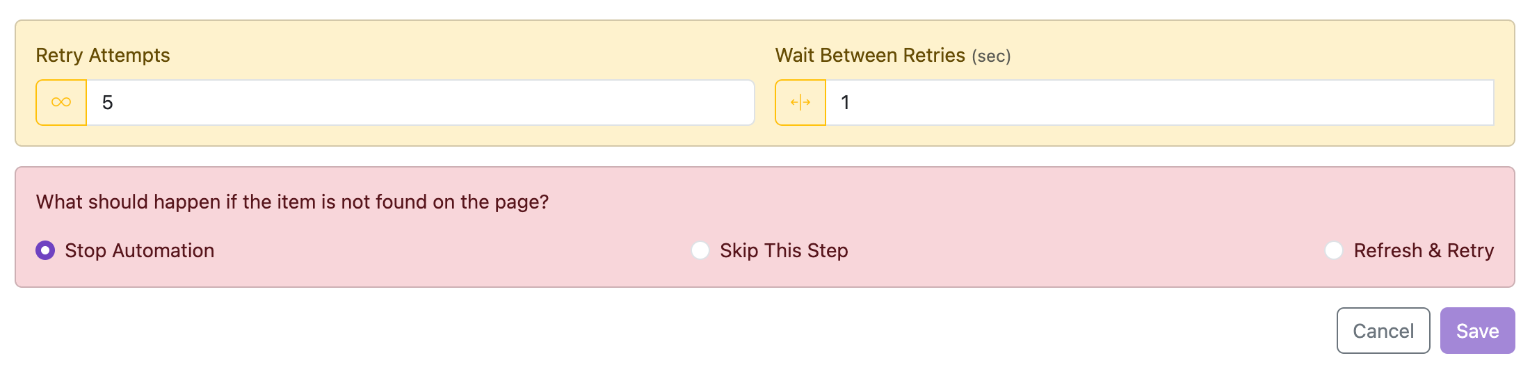Image resolution: width=1530 pixels, height=374 pixels.
Task: Click the Wait Between Retries label
Action: coord(870,56)
